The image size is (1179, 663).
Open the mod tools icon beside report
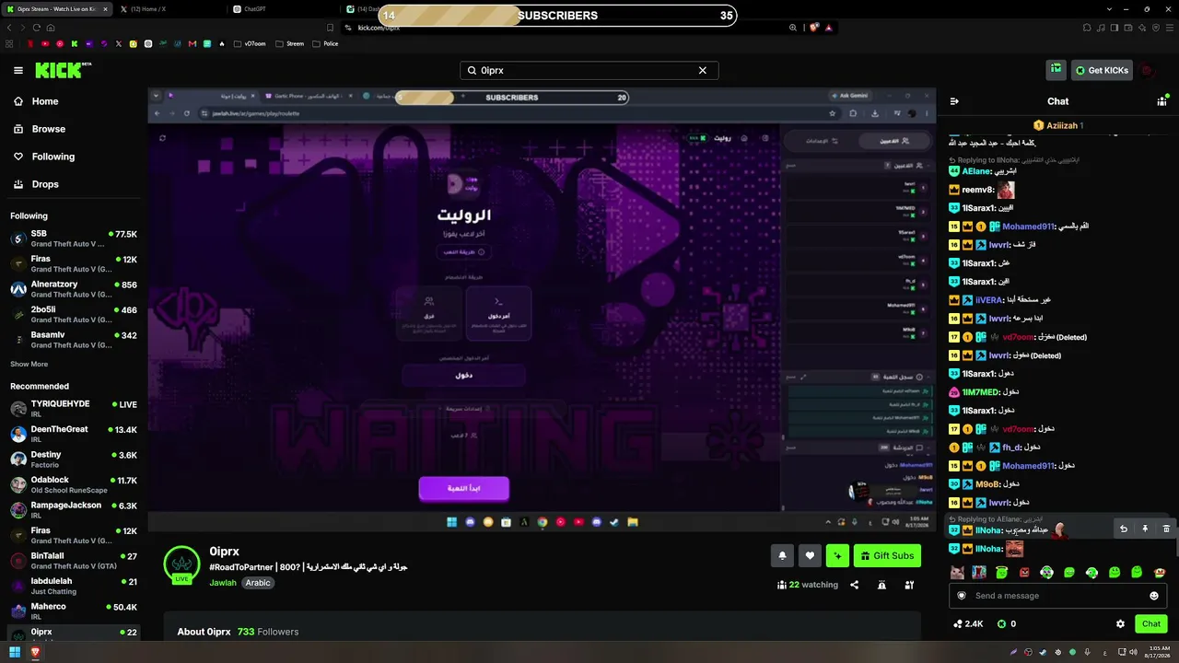[x=909, y=585]
